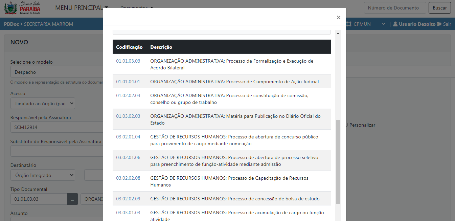Screen dimensions: 455x221
Task: Click the Paraíba government logo
Action: click(x=22, y=8)
